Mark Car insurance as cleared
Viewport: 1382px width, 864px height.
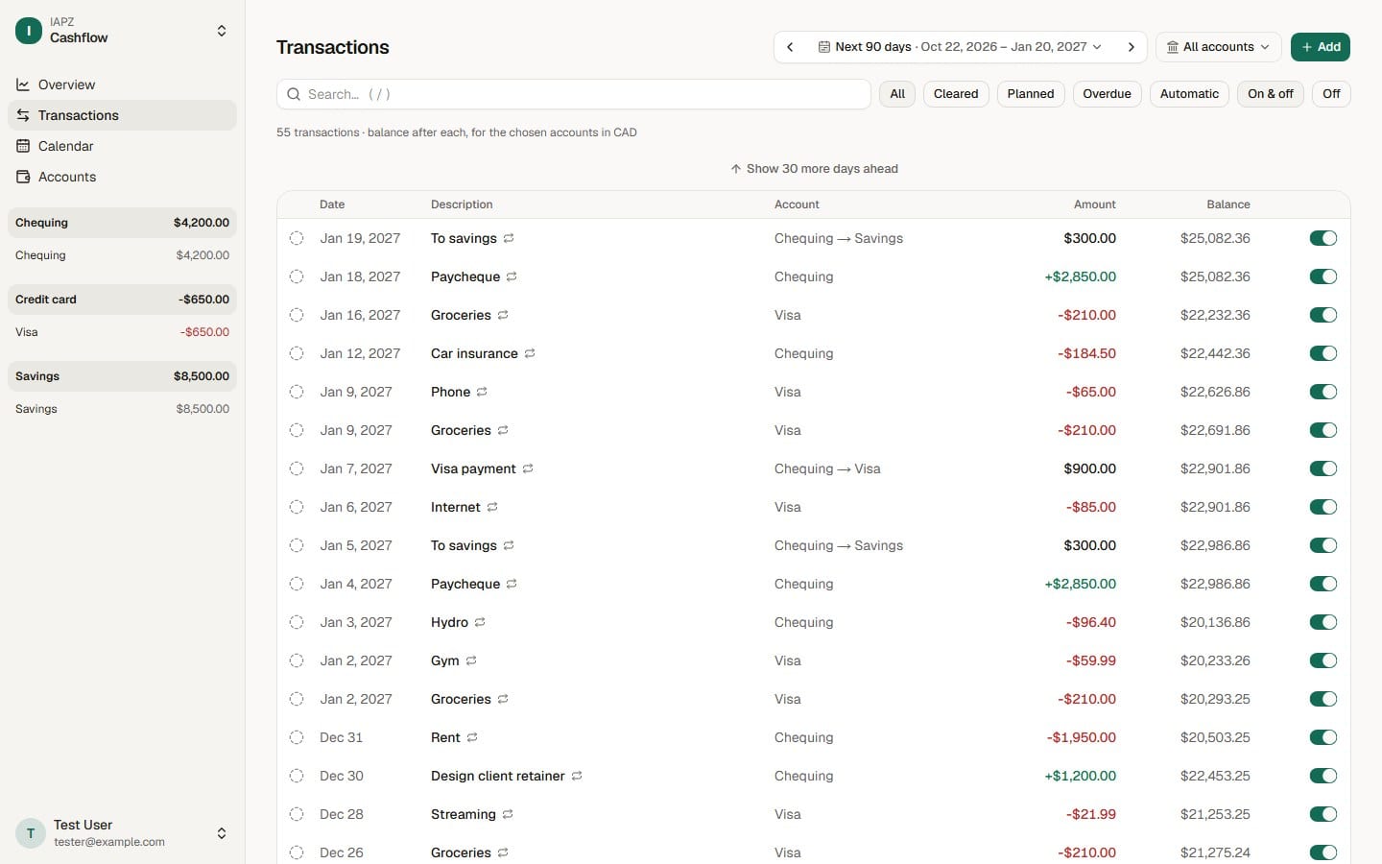tap(297, 353)
